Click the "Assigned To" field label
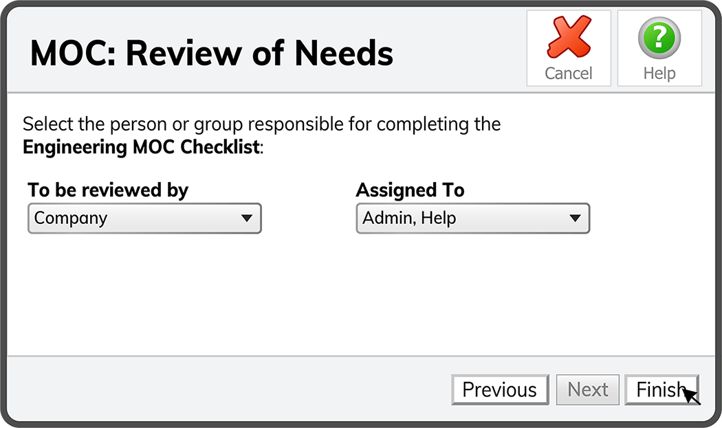The height and width of the screenshot is (428, 722). pos(411,190)
